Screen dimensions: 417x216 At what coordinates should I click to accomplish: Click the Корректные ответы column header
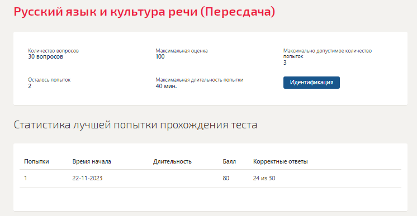(x=280, y=161)
